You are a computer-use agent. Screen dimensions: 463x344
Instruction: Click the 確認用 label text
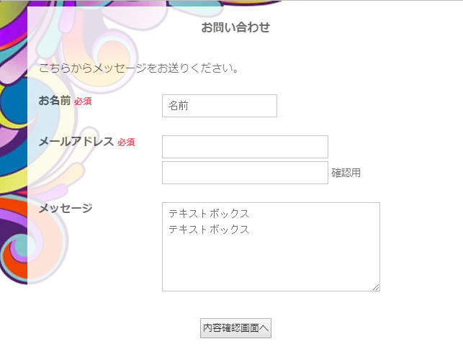pos(346,173)
